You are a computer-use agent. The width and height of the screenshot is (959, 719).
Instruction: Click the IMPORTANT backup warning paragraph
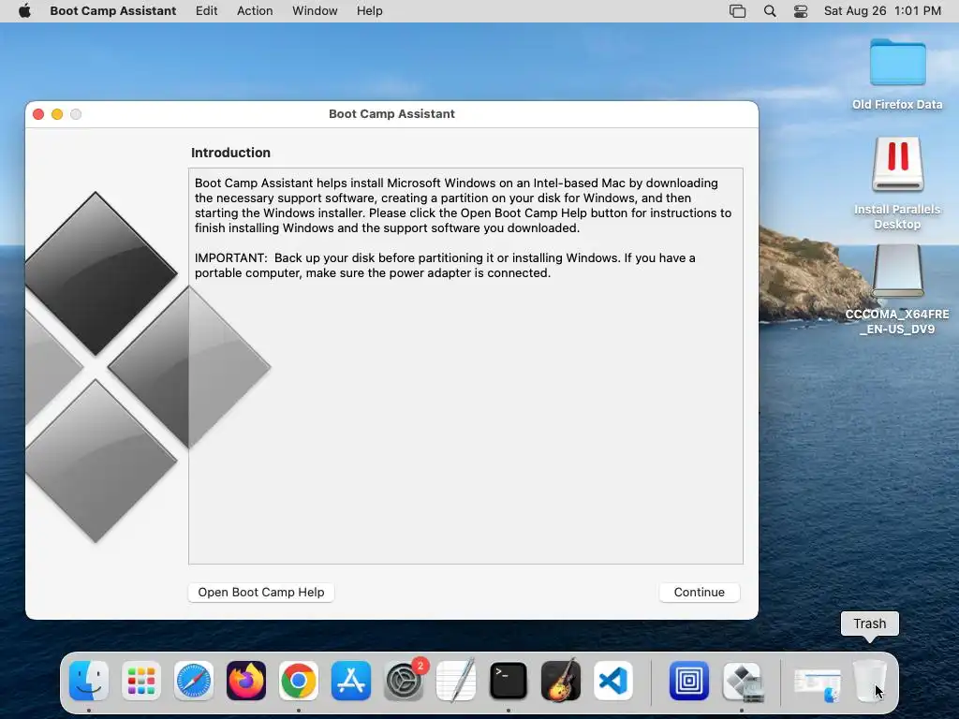(x=445, y=265)
